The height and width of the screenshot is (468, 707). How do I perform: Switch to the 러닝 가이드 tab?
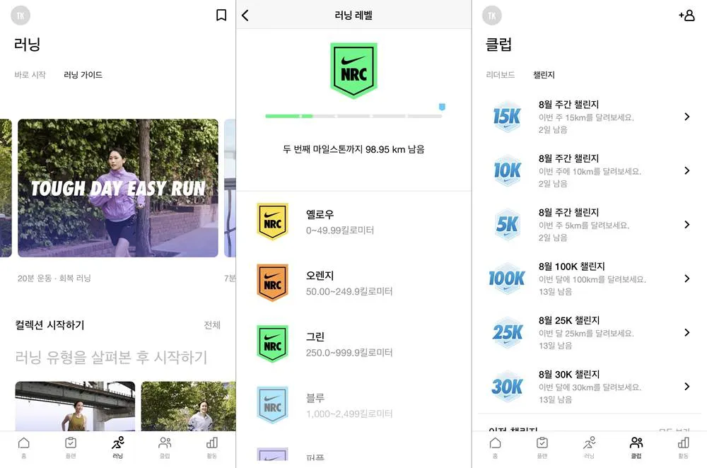[82, 75]
